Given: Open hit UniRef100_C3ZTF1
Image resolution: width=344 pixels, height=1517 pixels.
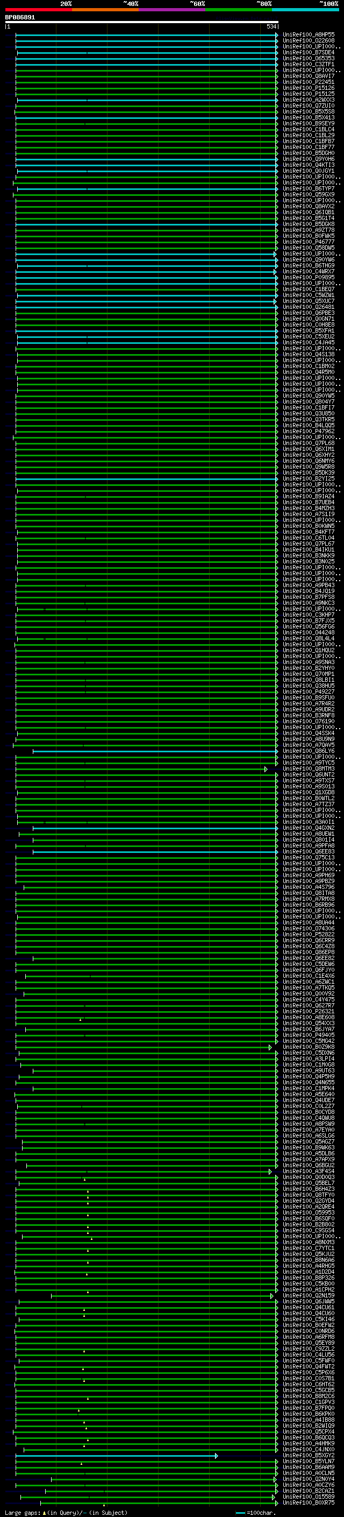Looking at the screenshot, I should (x=309, y=65).
